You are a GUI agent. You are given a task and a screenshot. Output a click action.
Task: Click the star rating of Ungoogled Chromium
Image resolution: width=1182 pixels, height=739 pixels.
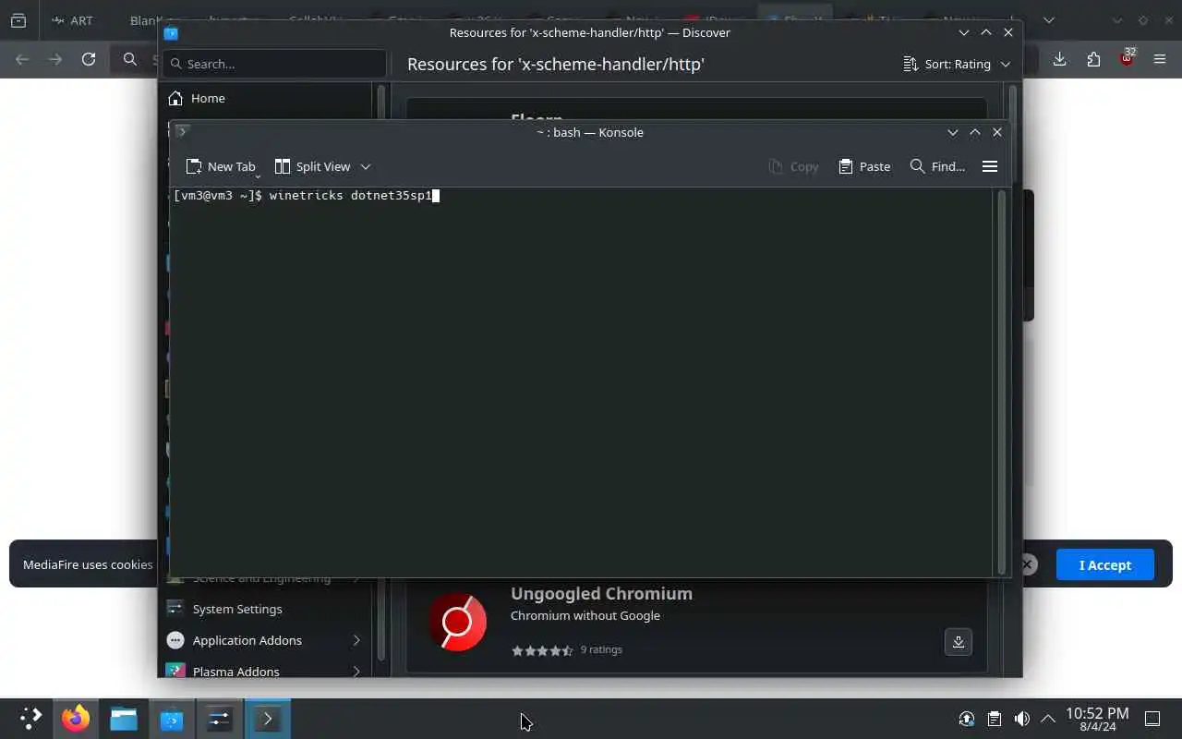542,650
